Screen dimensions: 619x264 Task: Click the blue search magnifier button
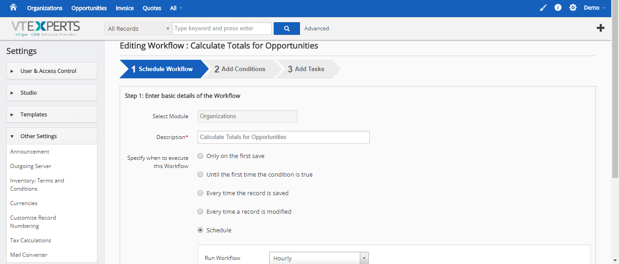point(287,29)
